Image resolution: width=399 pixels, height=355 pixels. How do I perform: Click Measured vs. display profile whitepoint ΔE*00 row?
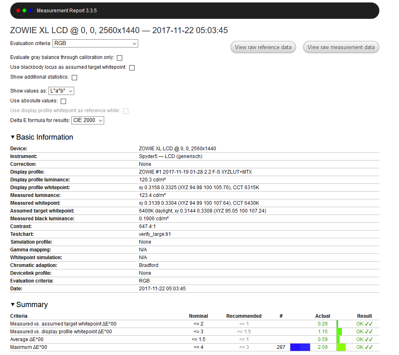(x=195, y=332)
